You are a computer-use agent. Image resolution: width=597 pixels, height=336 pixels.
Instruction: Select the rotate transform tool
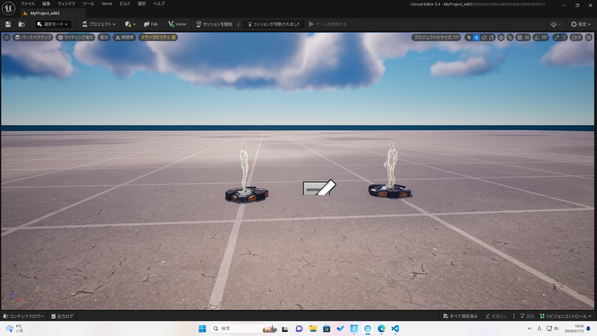pyautogui.click(x=484, y=37)
